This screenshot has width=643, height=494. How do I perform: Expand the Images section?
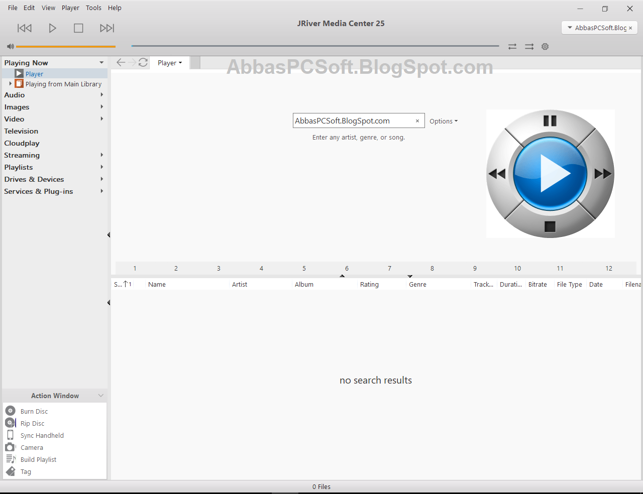(102, 107)
